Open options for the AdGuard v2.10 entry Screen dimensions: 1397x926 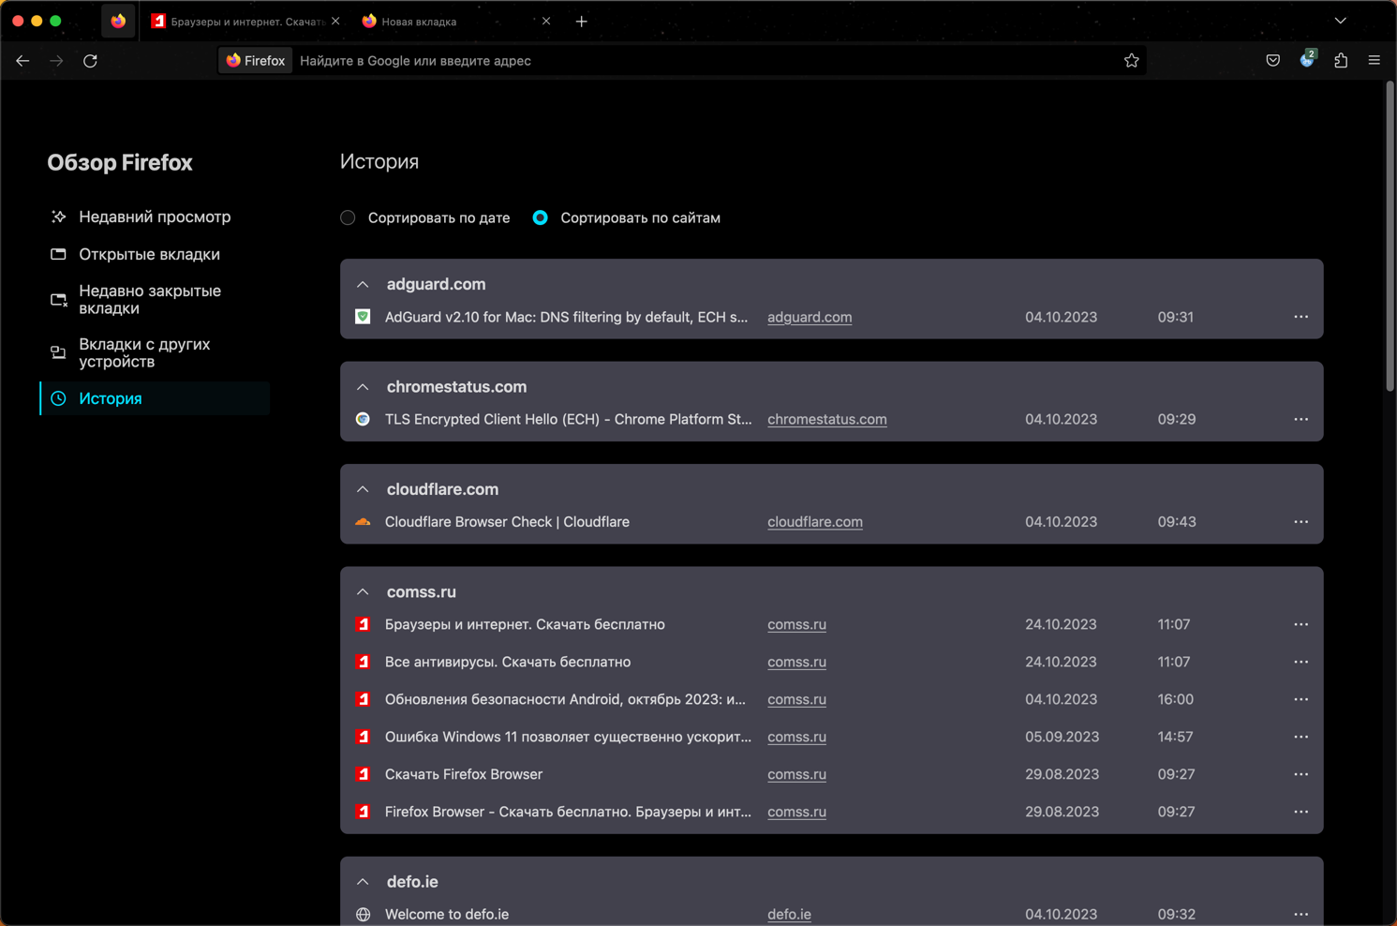pyautogui.click(x=1300, y=317)
